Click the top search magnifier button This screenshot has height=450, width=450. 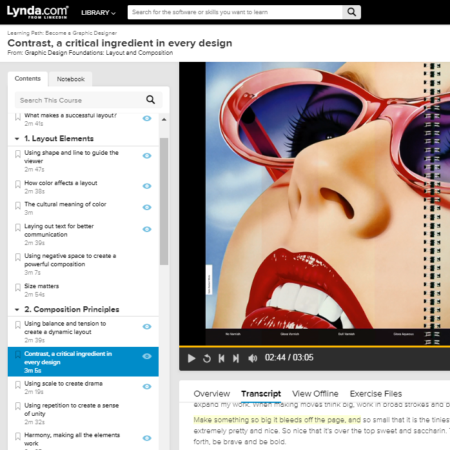click(x=351, y=12)
